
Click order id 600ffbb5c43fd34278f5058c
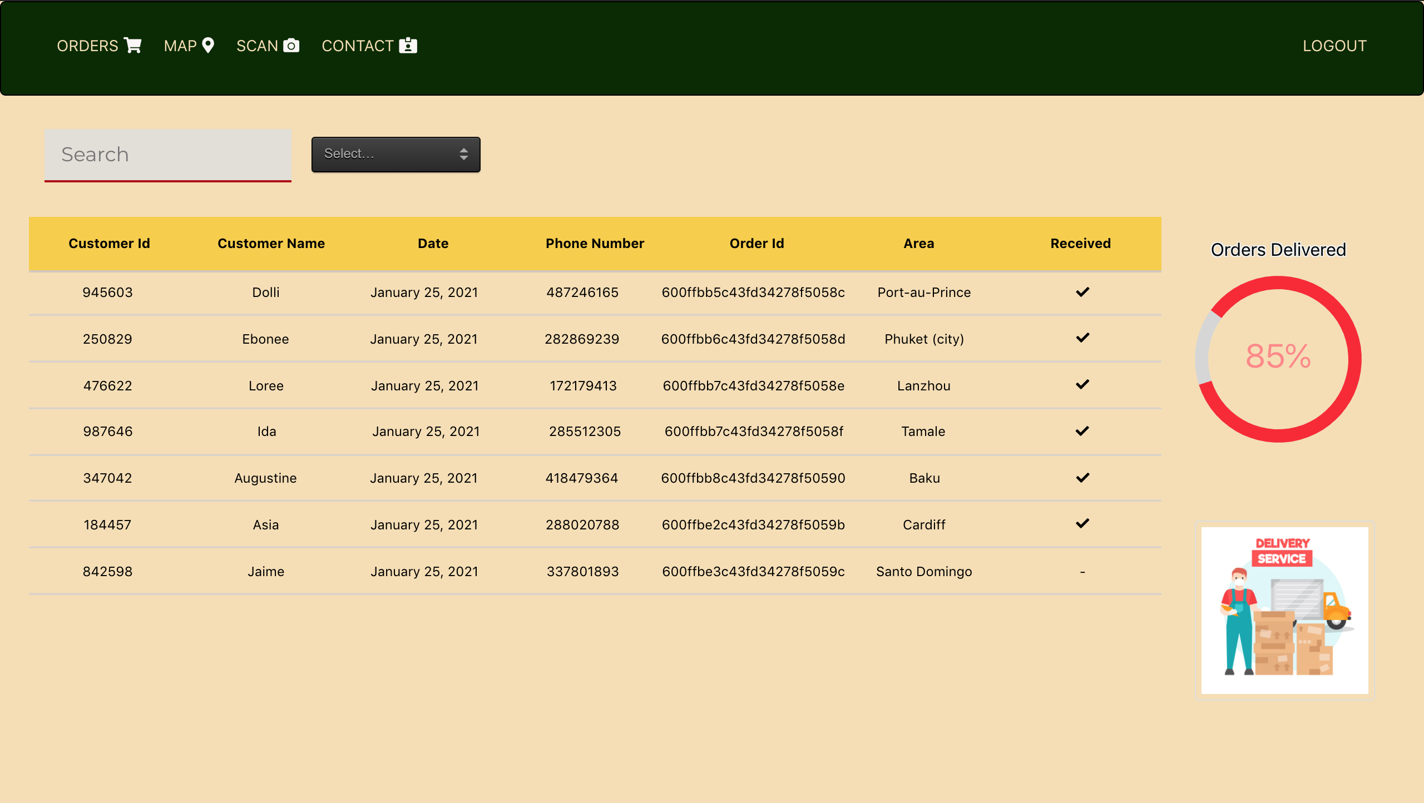click(753, 293)
